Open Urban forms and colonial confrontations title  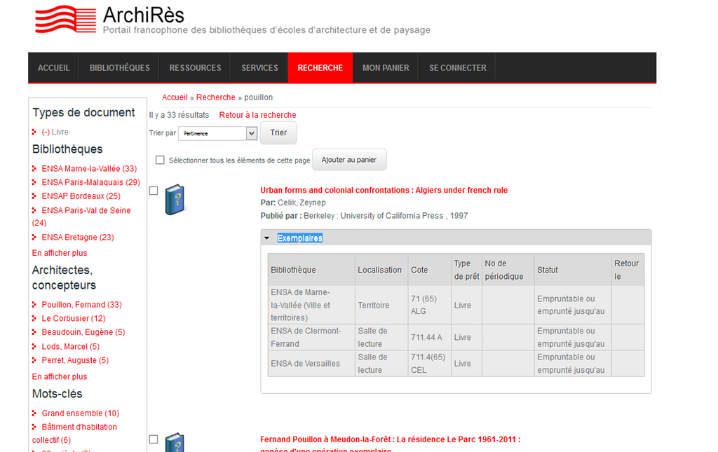384,191
